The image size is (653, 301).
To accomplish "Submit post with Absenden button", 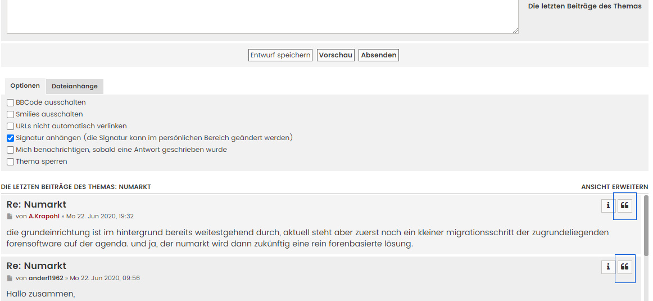I will click(379, 55).
